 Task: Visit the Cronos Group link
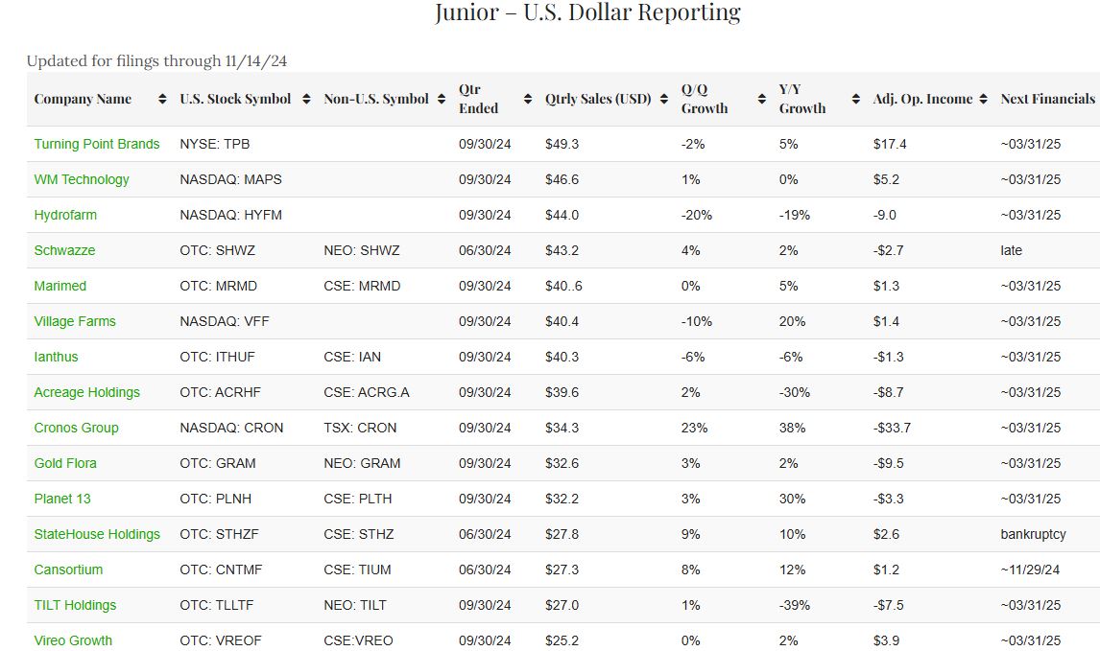[x=76, y=428]
